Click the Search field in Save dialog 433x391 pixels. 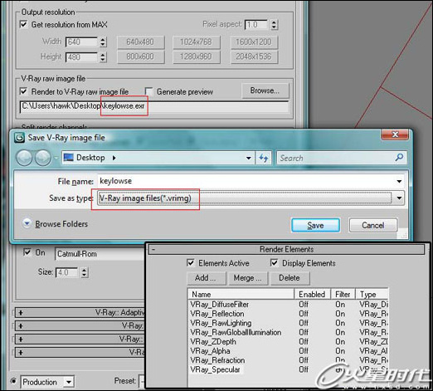(x=336, y=158)
